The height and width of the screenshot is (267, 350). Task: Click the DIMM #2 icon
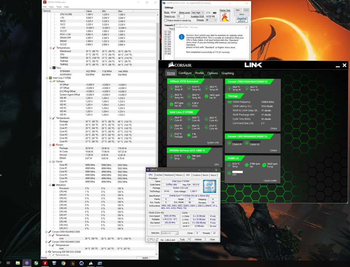point(247,143)
